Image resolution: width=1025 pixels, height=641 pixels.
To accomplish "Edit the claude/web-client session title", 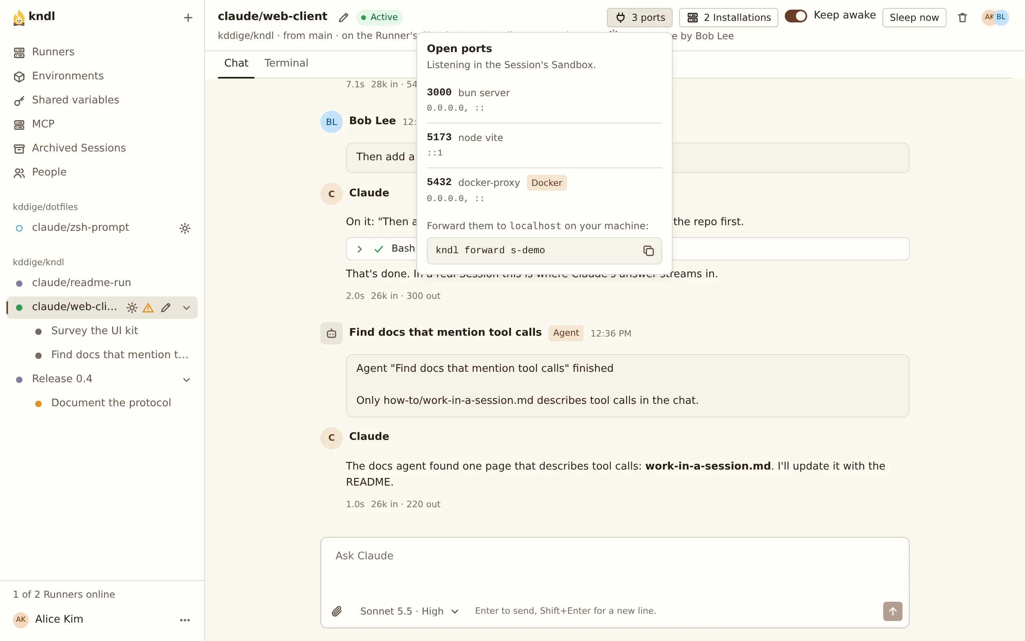I will coord(343,17).
